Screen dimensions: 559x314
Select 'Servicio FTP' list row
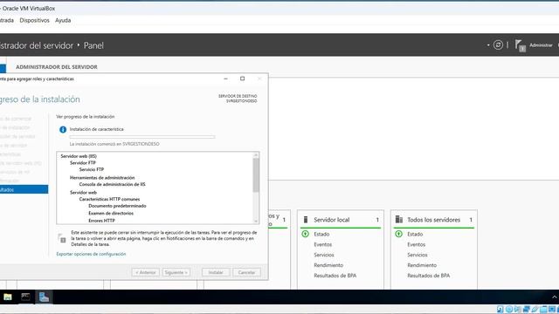tap(92, 169)
